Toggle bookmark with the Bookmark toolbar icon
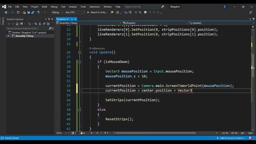 click(145, 12)
